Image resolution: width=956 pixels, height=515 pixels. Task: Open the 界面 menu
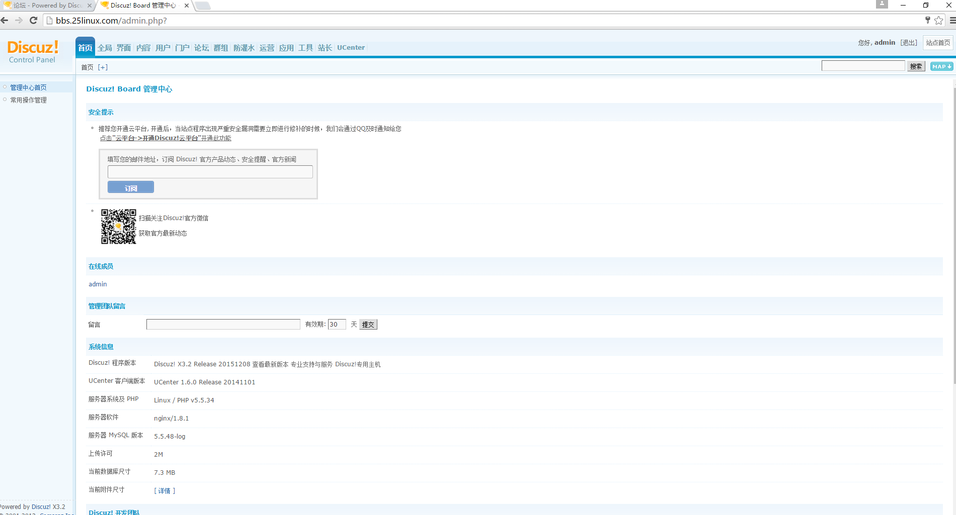(x=124, y=48)
